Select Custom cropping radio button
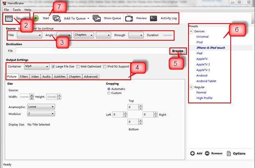Image resolution: width=255 pixels, height=168 pixels. [x=109, y=93]
